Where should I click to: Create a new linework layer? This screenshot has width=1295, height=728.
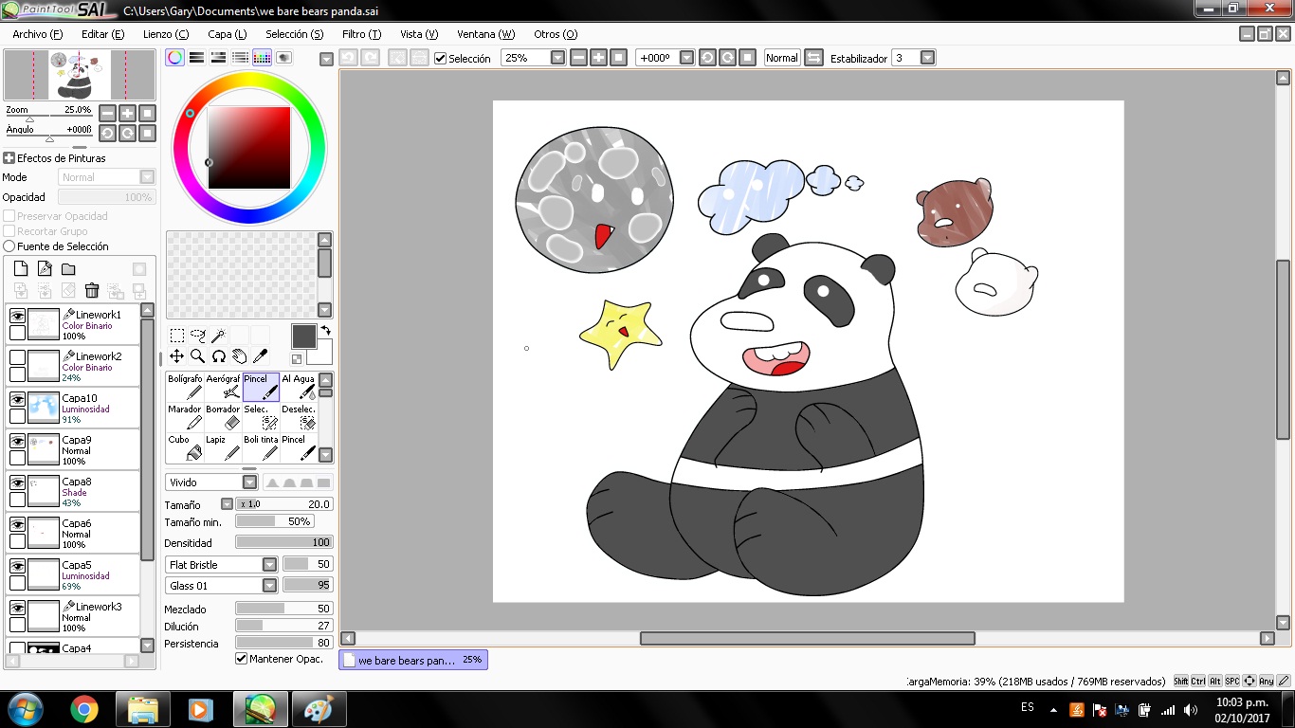tap(45, 269)
